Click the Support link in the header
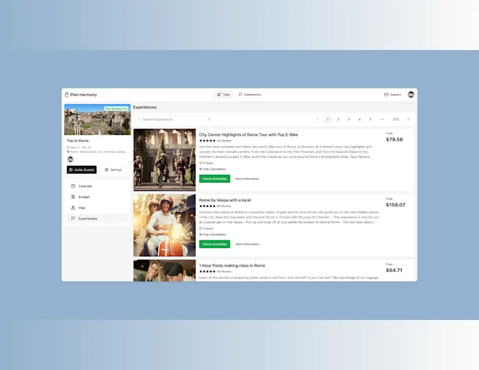This screenshot has width=479, height=370. coord(393,95)
